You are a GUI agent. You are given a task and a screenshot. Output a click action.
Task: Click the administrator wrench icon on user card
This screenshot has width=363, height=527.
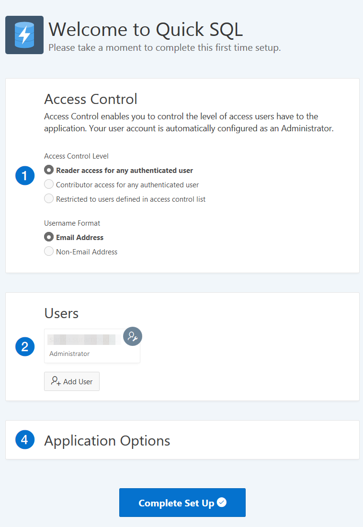(x=133, y=336)
